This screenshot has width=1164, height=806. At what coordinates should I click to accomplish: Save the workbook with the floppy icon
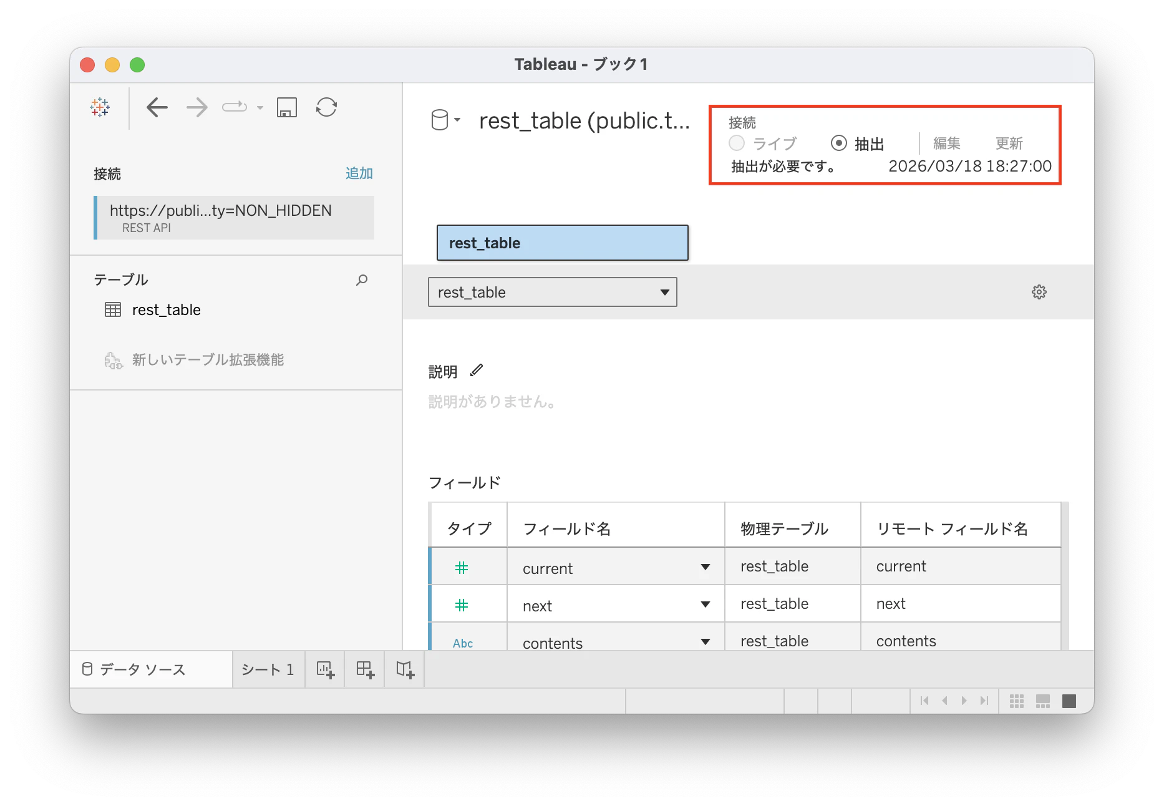click(x=287, y=108)
